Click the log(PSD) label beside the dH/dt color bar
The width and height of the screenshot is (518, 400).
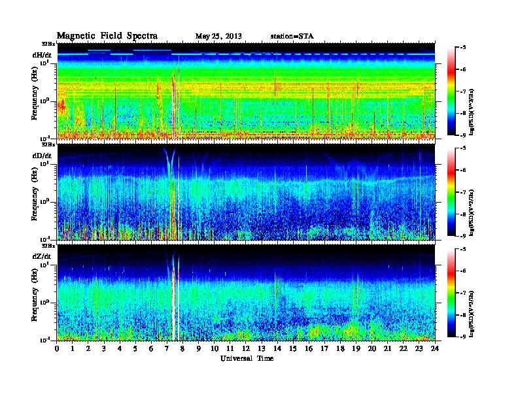pos(472,112)
